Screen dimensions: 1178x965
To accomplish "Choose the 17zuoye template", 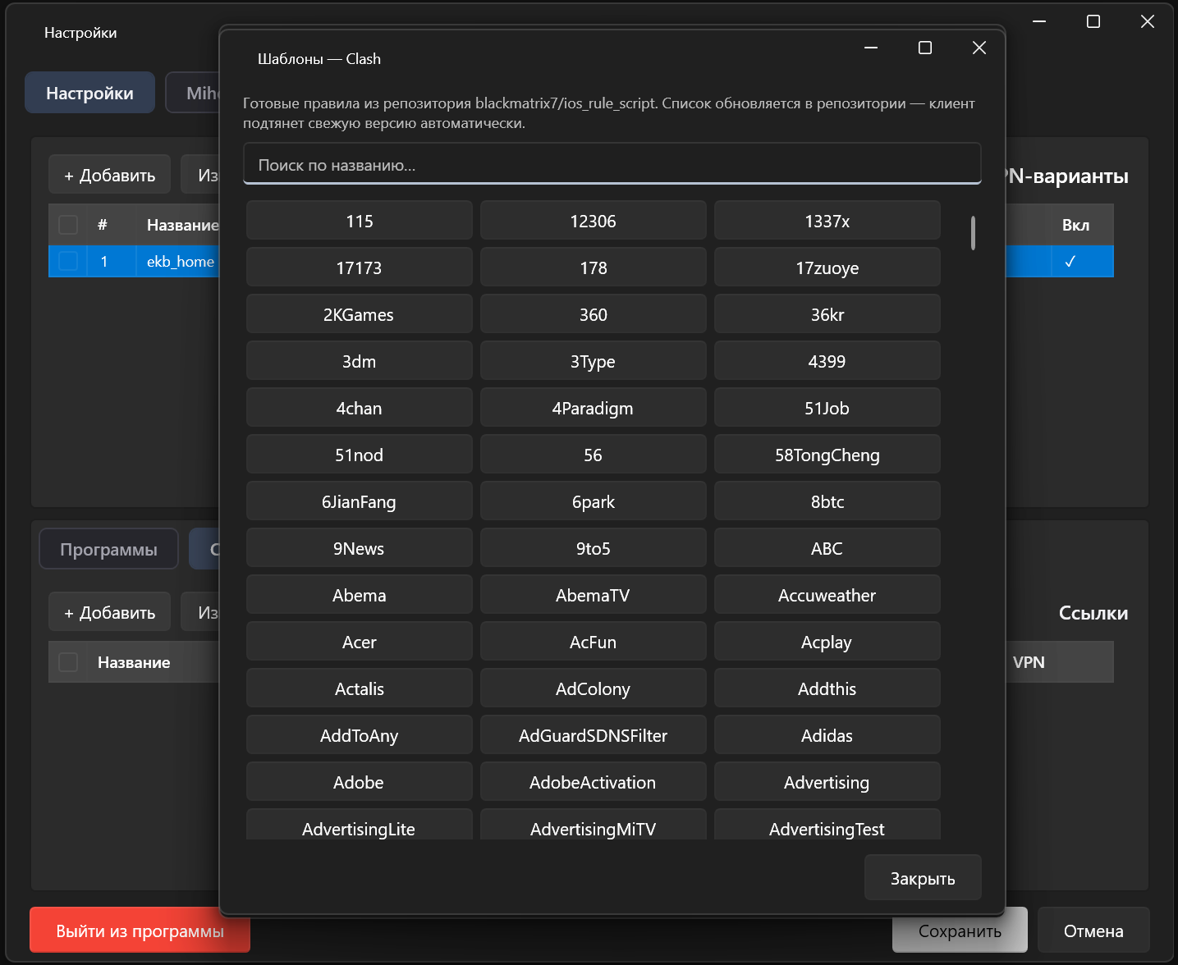I will [827, 268].
